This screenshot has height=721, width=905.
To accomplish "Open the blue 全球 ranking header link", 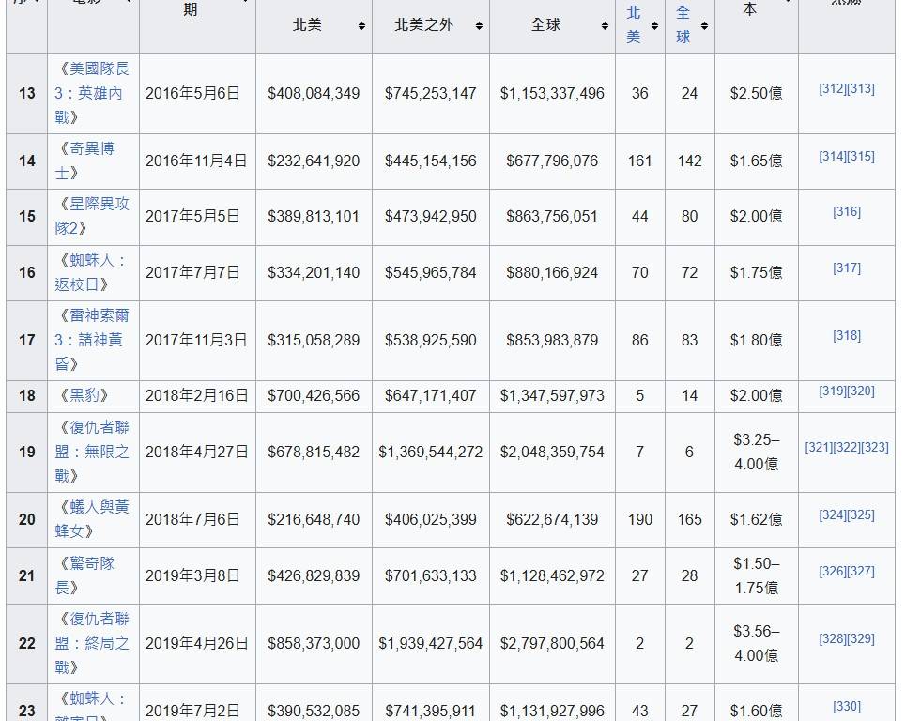I will pyautogui.click(x=683, y=24).
